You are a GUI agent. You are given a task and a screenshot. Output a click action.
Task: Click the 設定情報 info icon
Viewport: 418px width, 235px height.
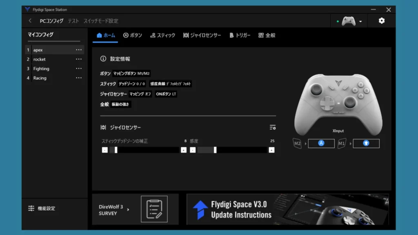tap(103, 59)
